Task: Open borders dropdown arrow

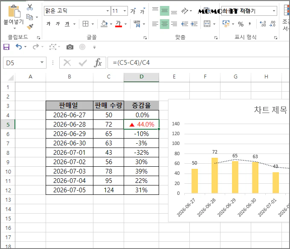Action: 93,24
